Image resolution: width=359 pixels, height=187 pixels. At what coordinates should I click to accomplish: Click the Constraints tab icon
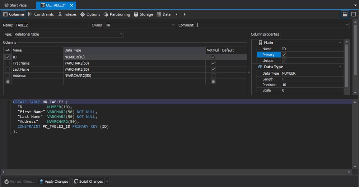coord(30,14)
